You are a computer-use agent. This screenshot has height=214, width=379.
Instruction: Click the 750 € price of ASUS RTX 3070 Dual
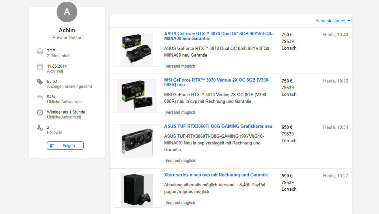(x=287, y=35)
